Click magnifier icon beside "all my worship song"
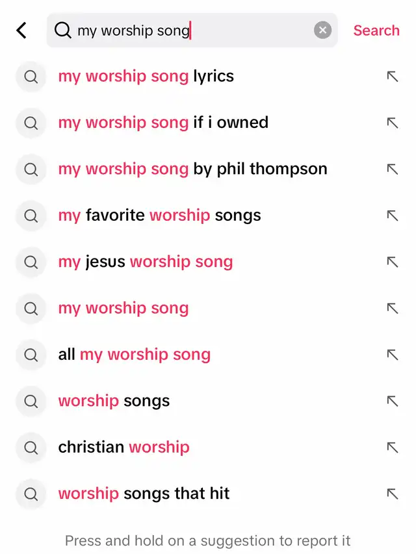Screen dimensions: 416x554 (x=31, y=355)
